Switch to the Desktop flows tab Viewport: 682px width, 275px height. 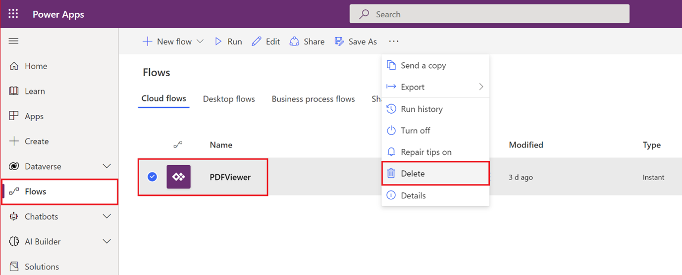[x=229, y=99]
